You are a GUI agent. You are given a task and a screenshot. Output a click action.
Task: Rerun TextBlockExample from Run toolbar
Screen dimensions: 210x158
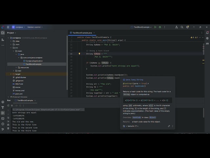pos(8,106)
